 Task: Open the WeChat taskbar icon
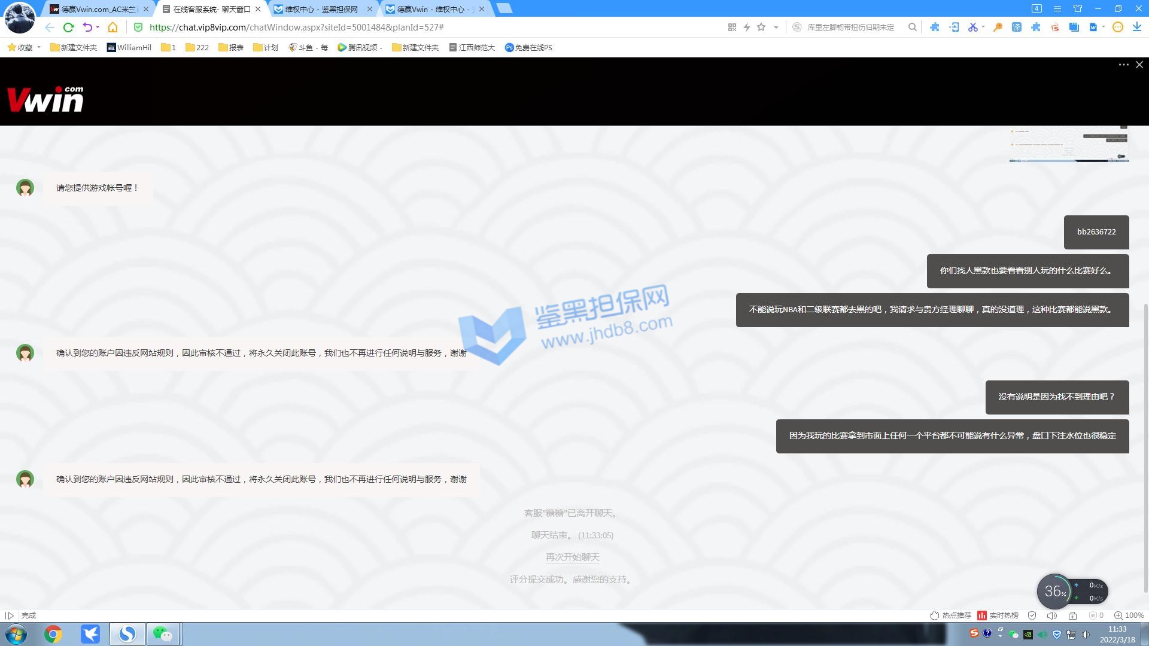(x=163, y=634)
